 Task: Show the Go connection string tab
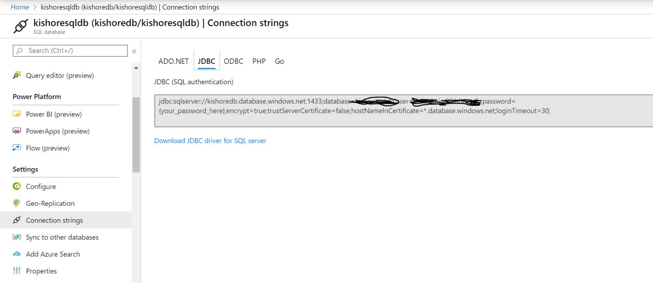click(x=279, y=61)
